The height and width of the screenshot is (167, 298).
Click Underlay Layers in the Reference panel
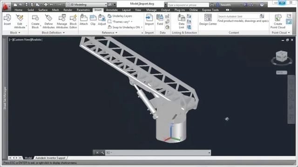click(120, 16)
